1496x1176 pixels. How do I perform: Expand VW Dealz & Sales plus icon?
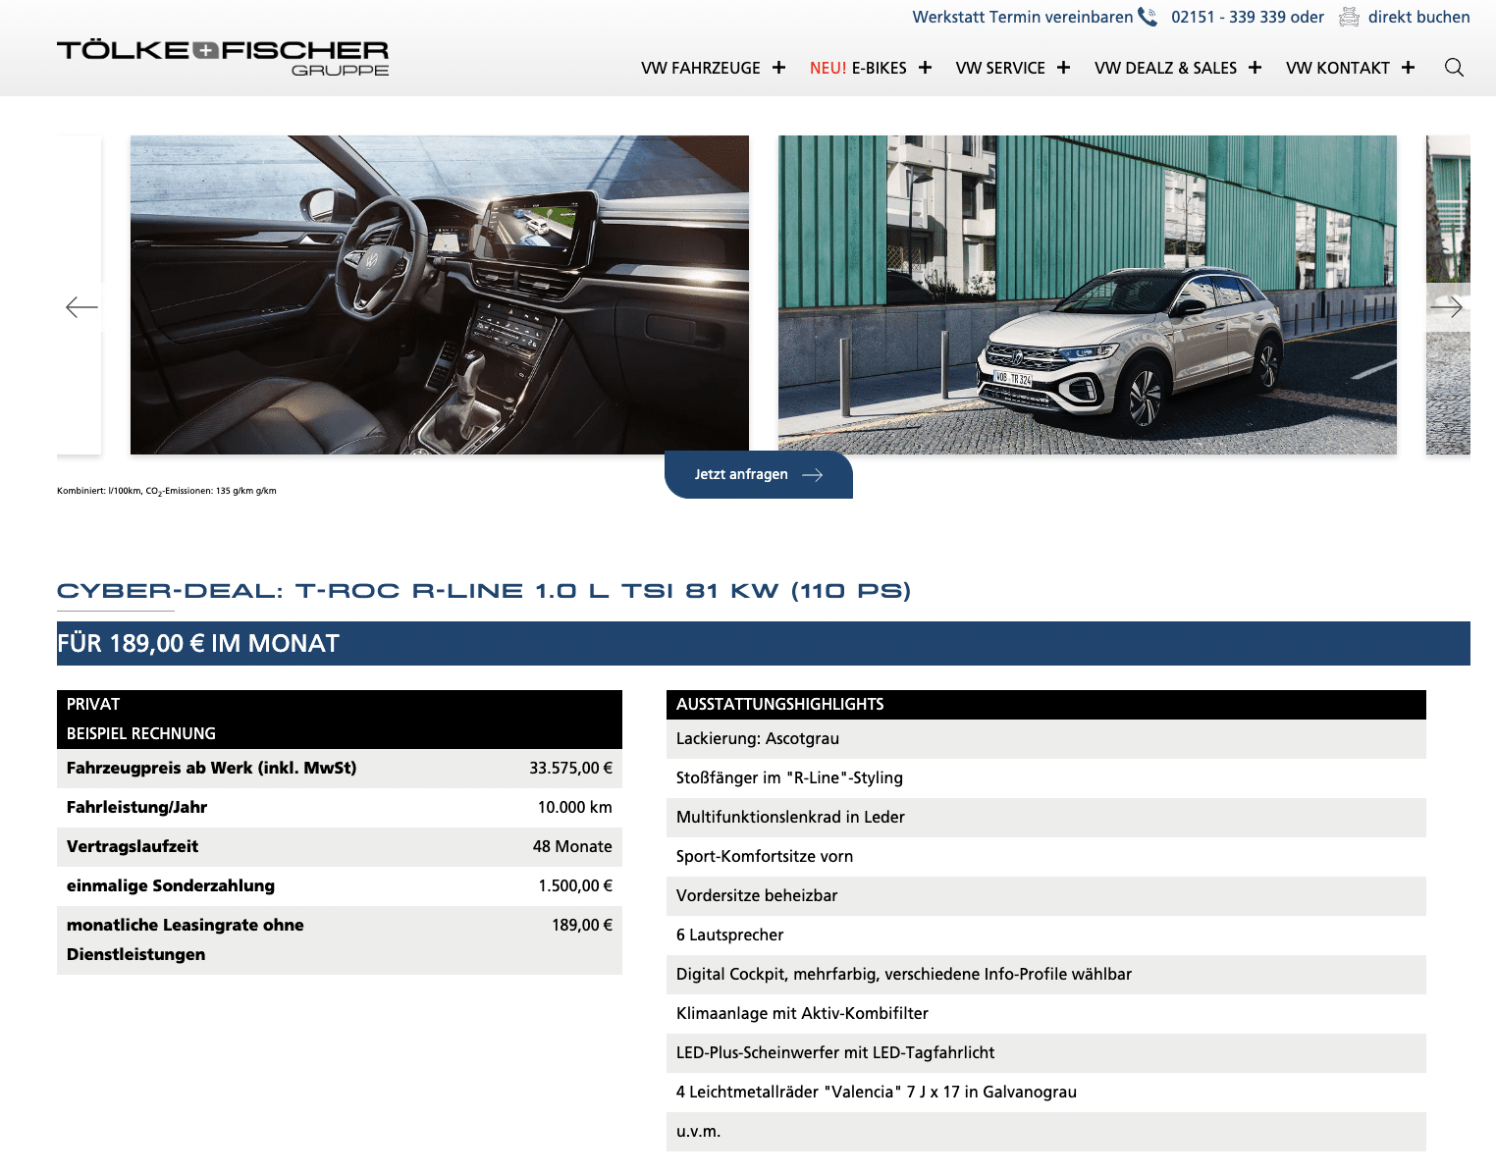click(1255, 68)
